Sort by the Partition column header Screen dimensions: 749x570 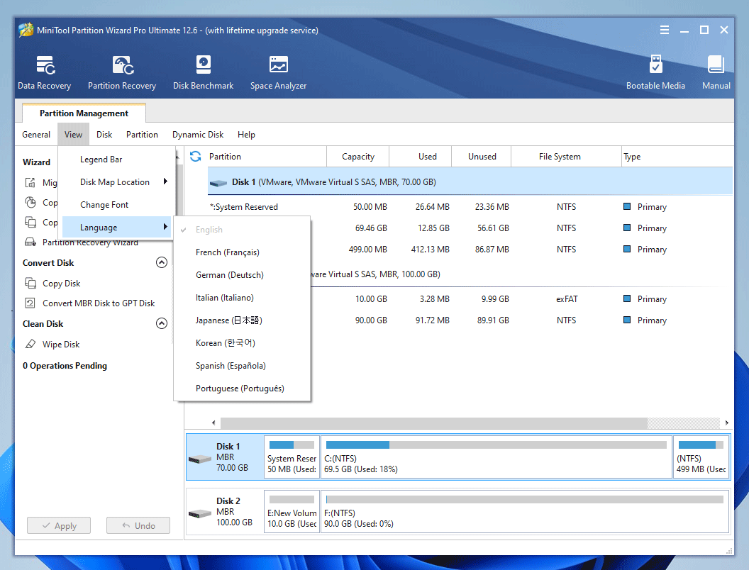click(x=267, y=157)
